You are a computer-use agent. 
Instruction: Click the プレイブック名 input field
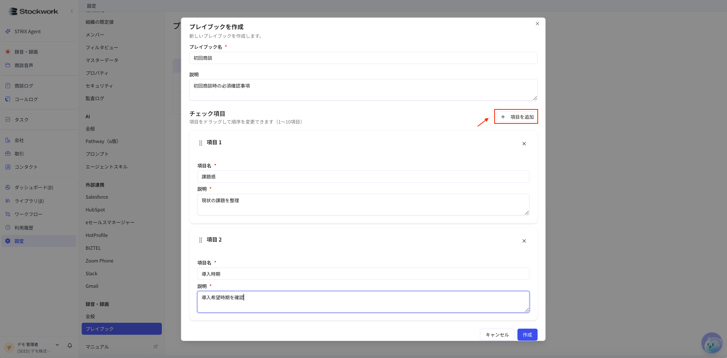pyautogui.click(x=363, y=58)
